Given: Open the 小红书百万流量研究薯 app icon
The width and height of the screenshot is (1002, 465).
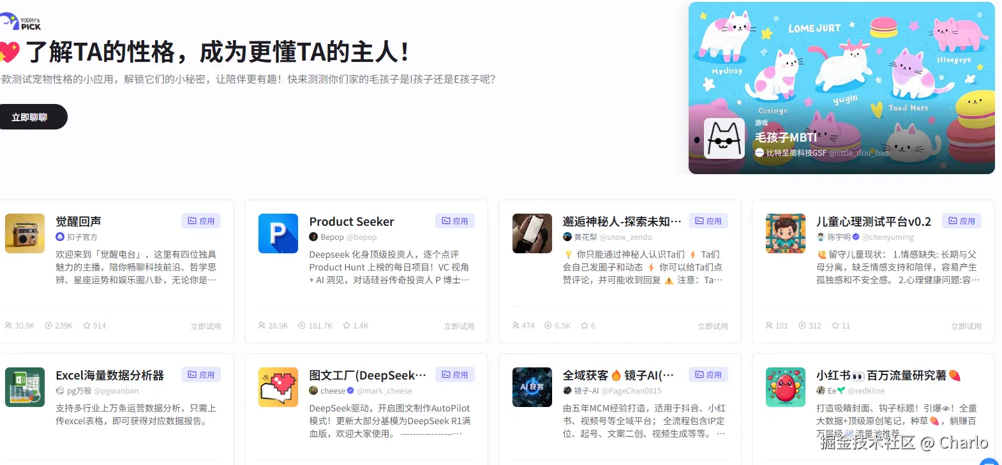Looking at the screenshot, I should pos(786,387).
